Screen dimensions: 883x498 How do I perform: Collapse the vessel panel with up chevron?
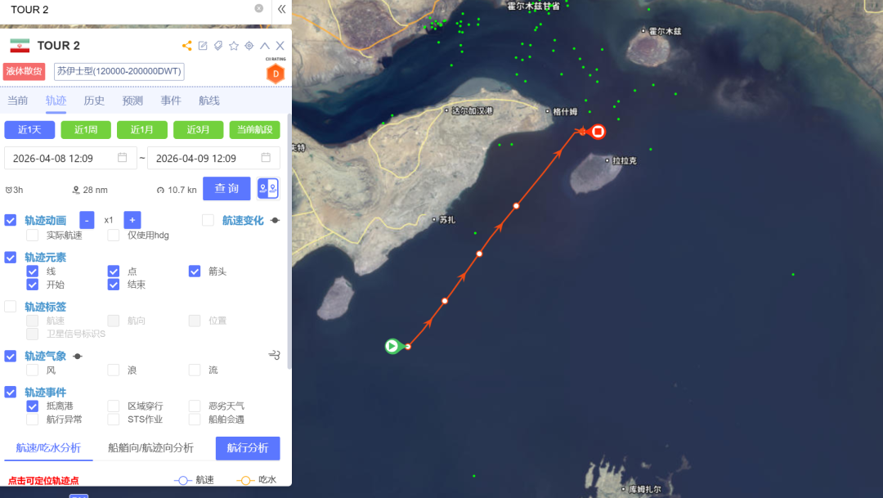(x=265, y=46)
